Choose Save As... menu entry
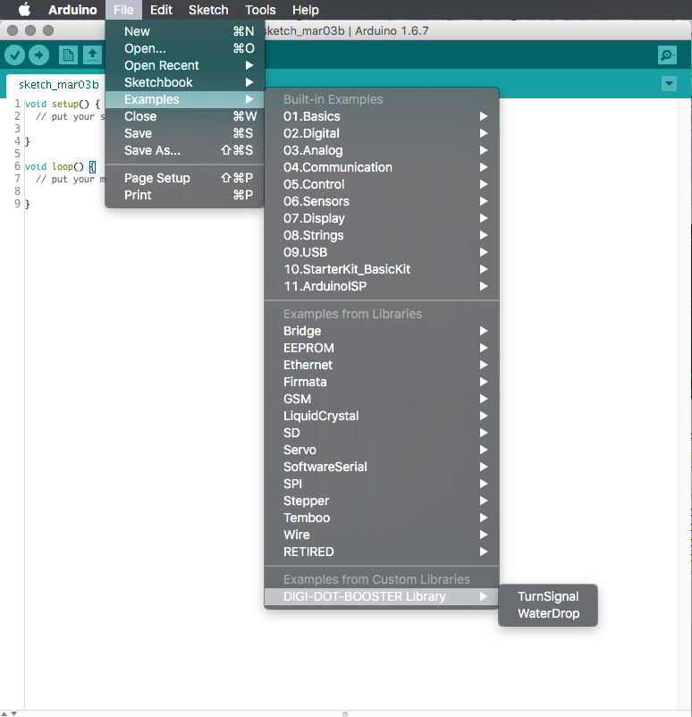Screen dimensions: 692x717 (185, 150)
